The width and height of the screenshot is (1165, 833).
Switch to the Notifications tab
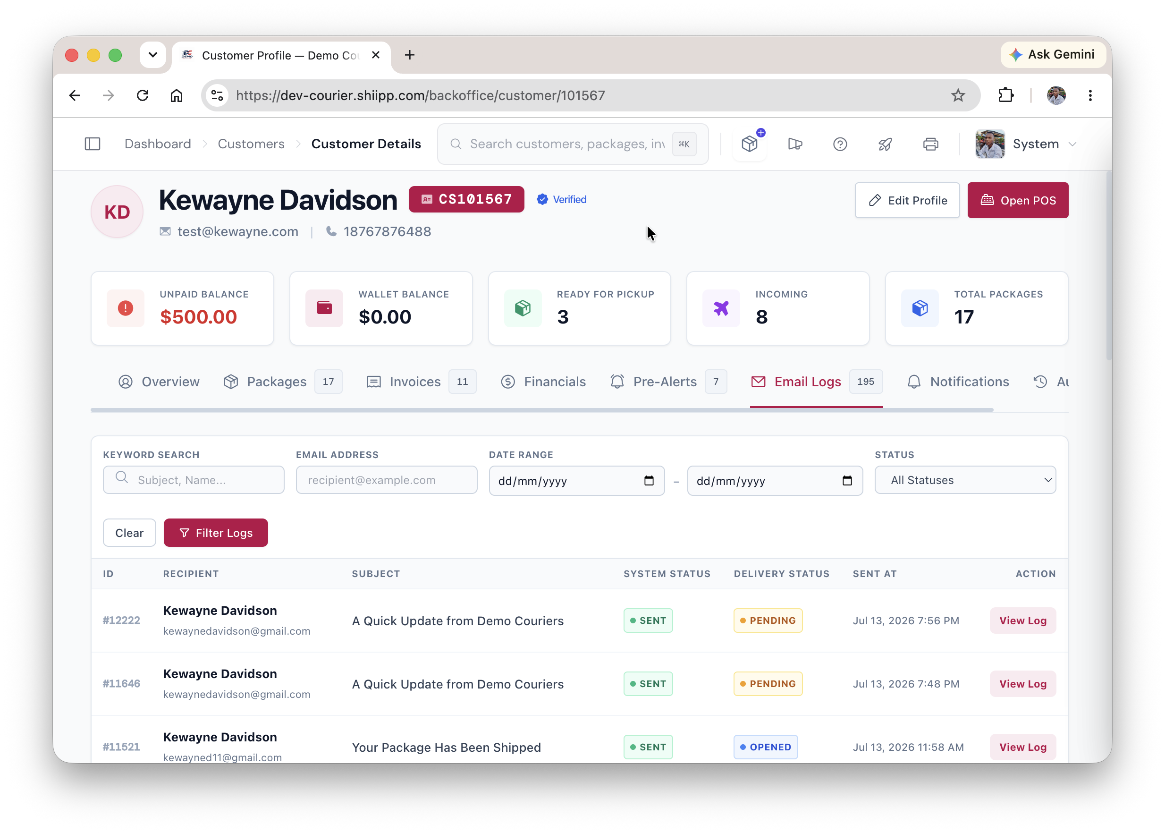(x=958, y=382)
